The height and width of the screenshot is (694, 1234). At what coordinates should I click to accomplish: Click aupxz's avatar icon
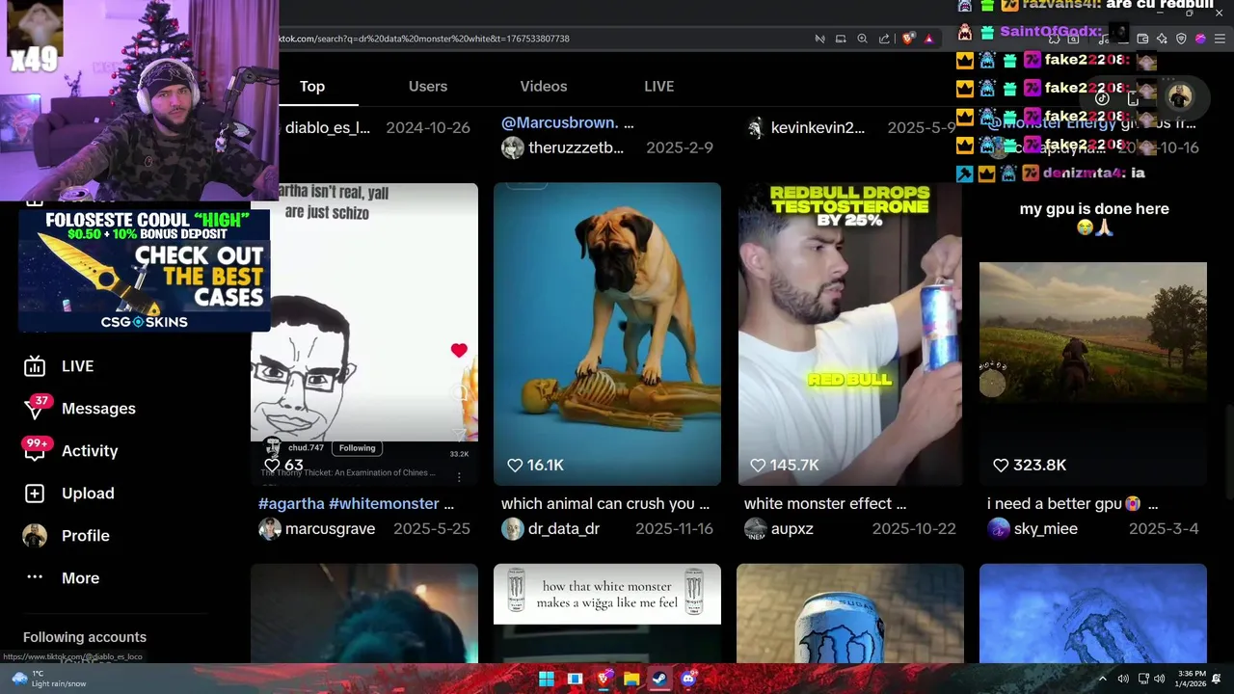[756, 528]
